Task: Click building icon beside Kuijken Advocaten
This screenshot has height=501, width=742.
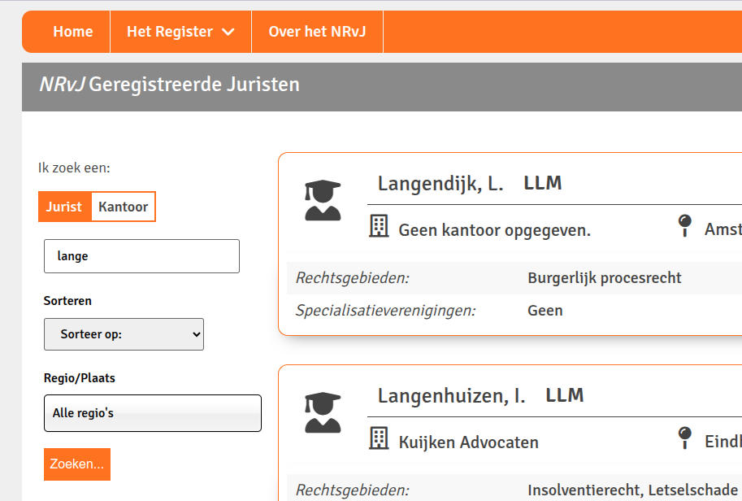Action: click(379, 438)
